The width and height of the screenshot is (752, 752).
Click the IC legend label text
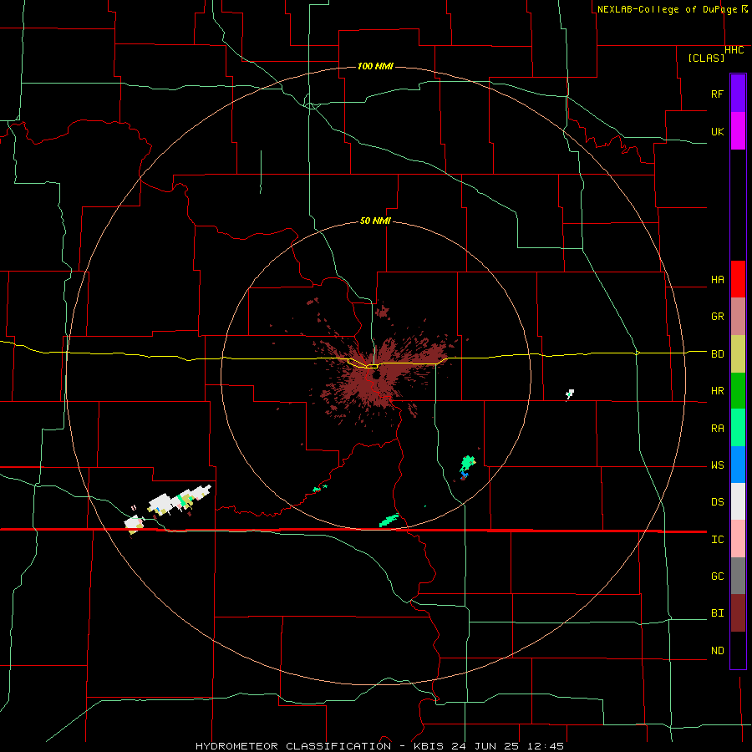pos(718,540)
